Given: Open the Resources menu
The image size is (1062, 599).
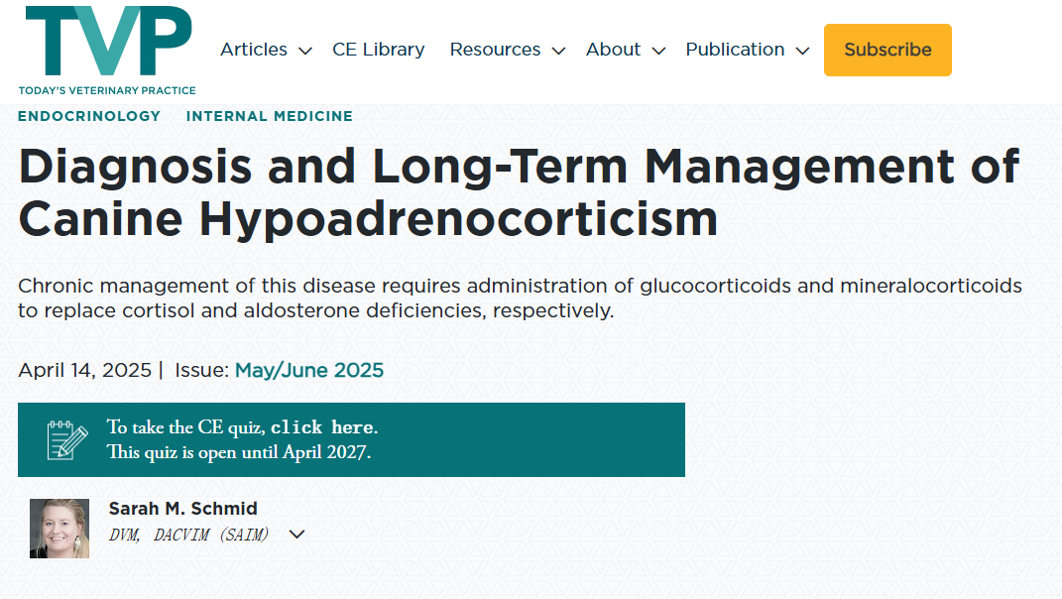Looking at the screenshot, I should pos(495,50).
